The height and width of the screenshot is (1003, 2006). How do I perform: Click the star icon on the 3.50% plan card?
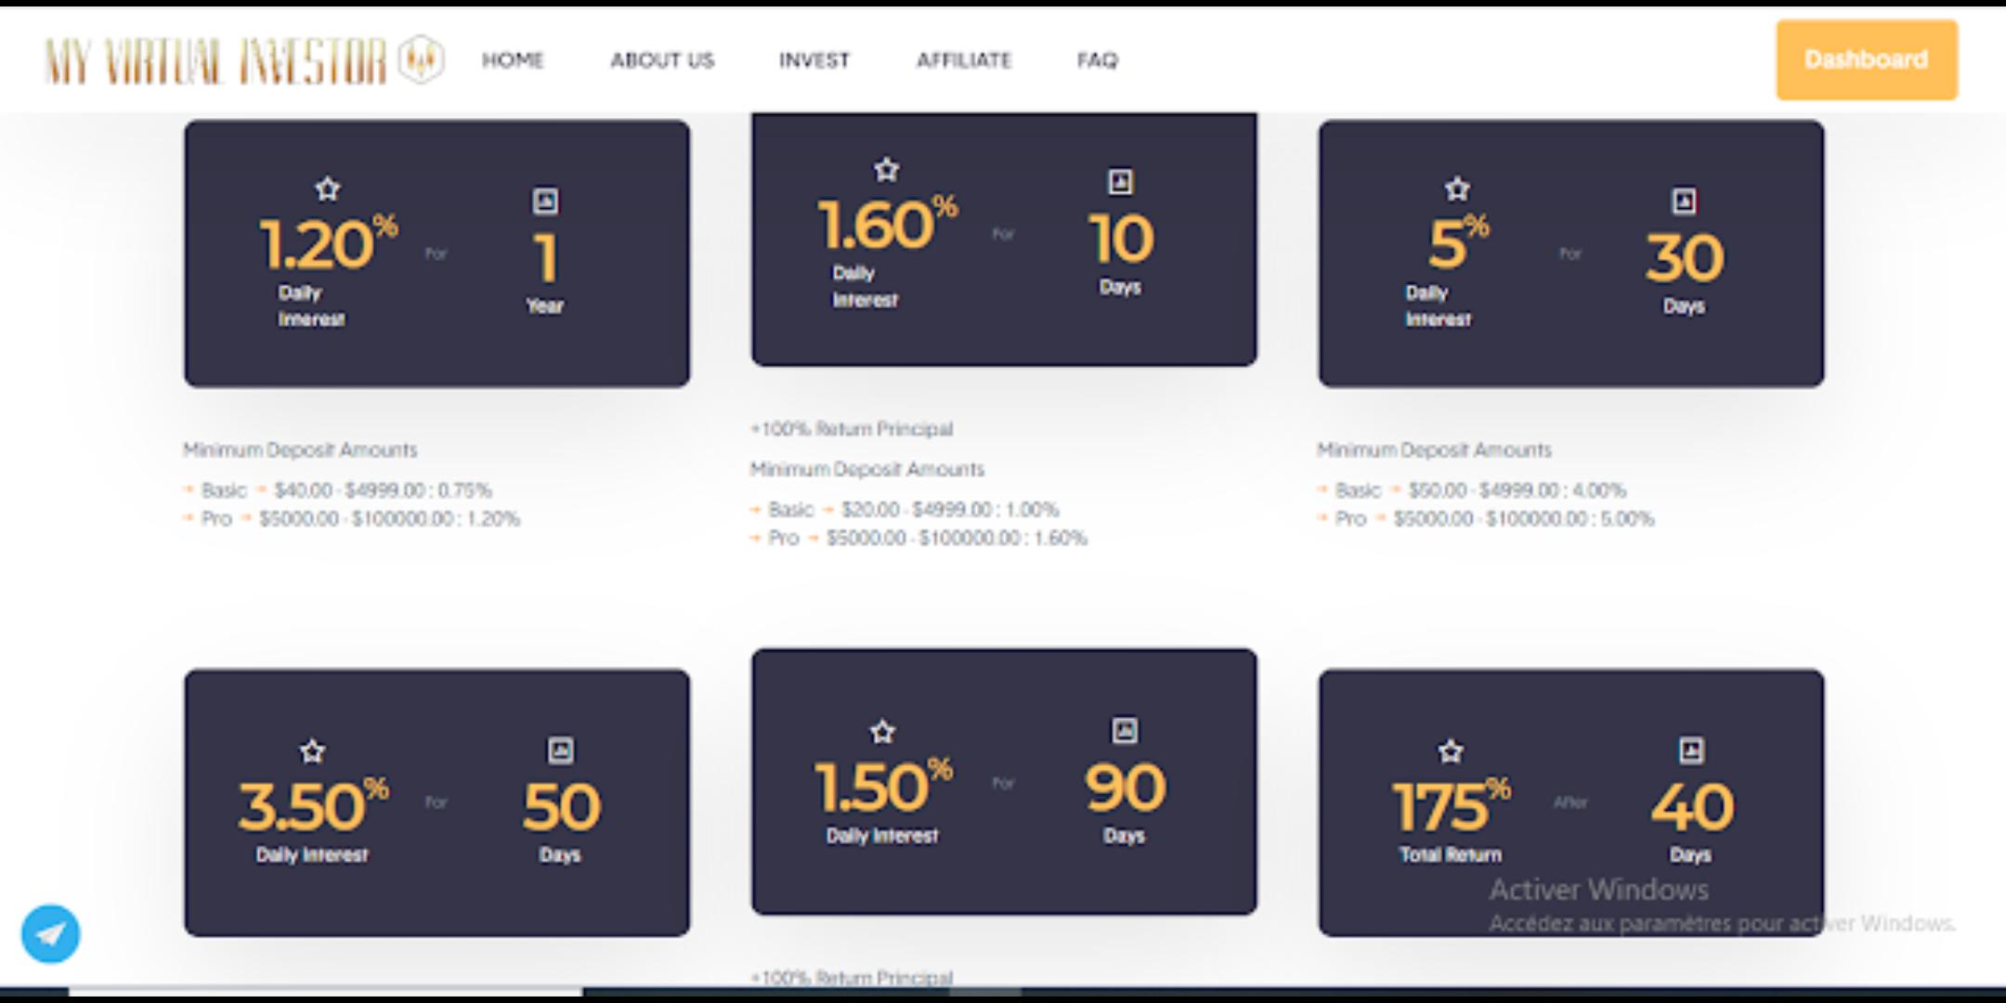pyautogui.click(x=312, y=750)
